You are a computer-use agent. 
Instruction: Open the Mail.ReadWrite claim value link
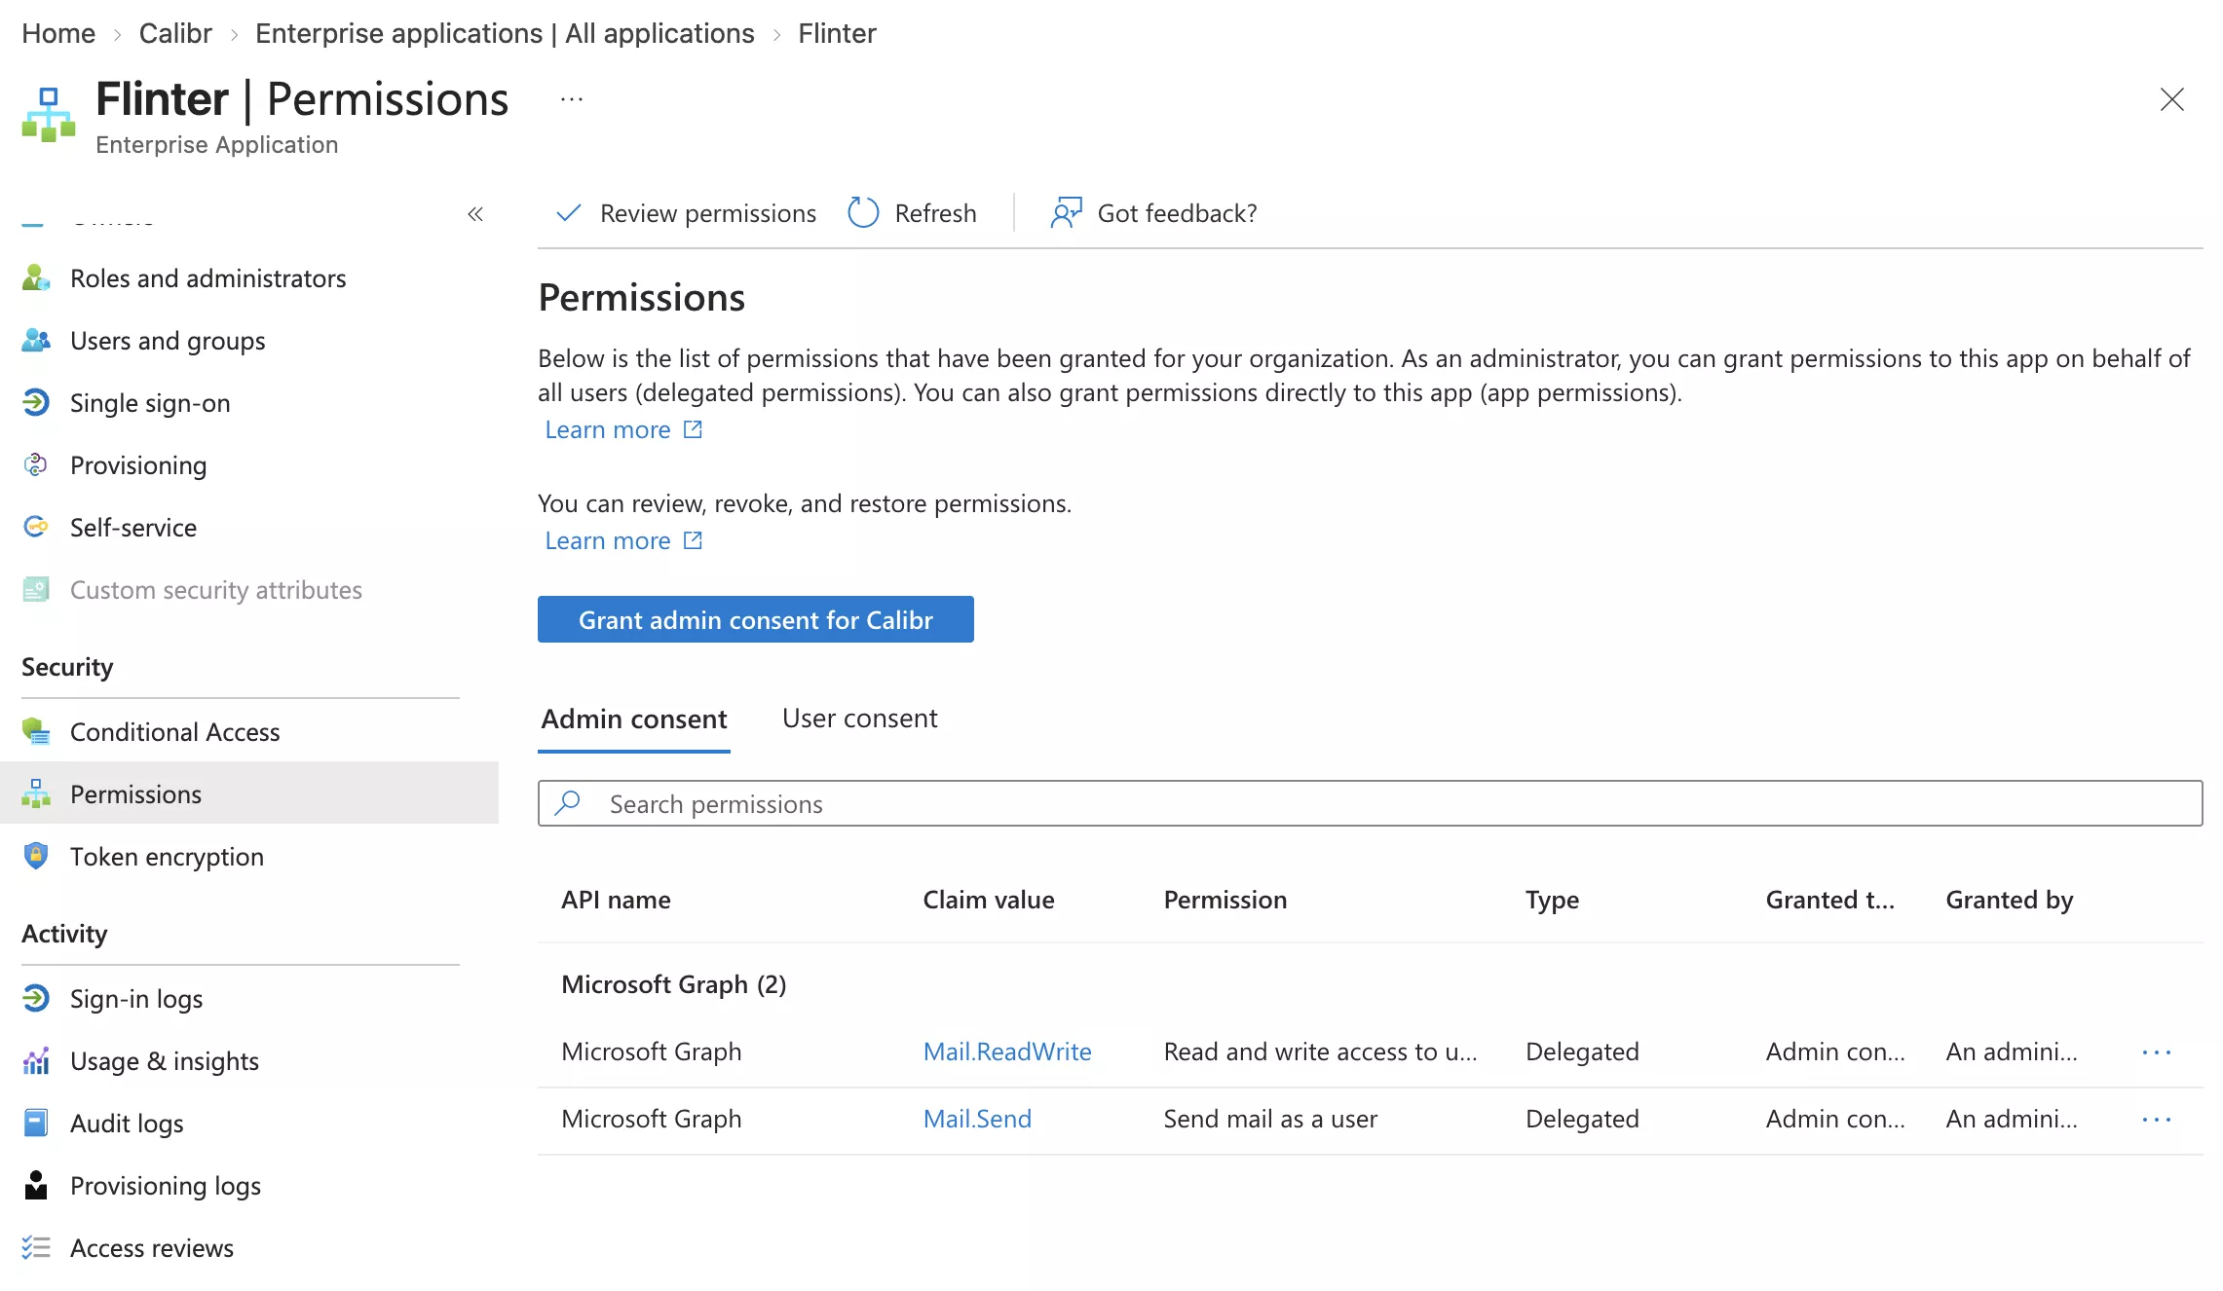click(1007, 1051)
